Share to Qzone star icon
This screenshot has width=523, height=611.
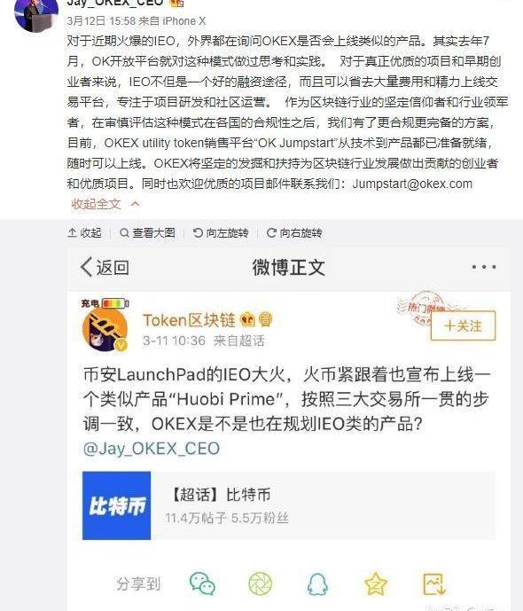click(375, 584)
